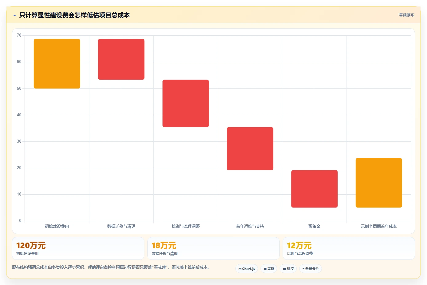This screenshot has width=427, height=285.
Task: Click the 表格 tag chip
Action: click(269, 269)
